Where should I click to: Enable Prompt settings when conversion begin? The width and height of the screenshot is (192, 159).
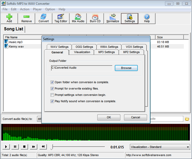pyautogui.click(x=52, y=95)
